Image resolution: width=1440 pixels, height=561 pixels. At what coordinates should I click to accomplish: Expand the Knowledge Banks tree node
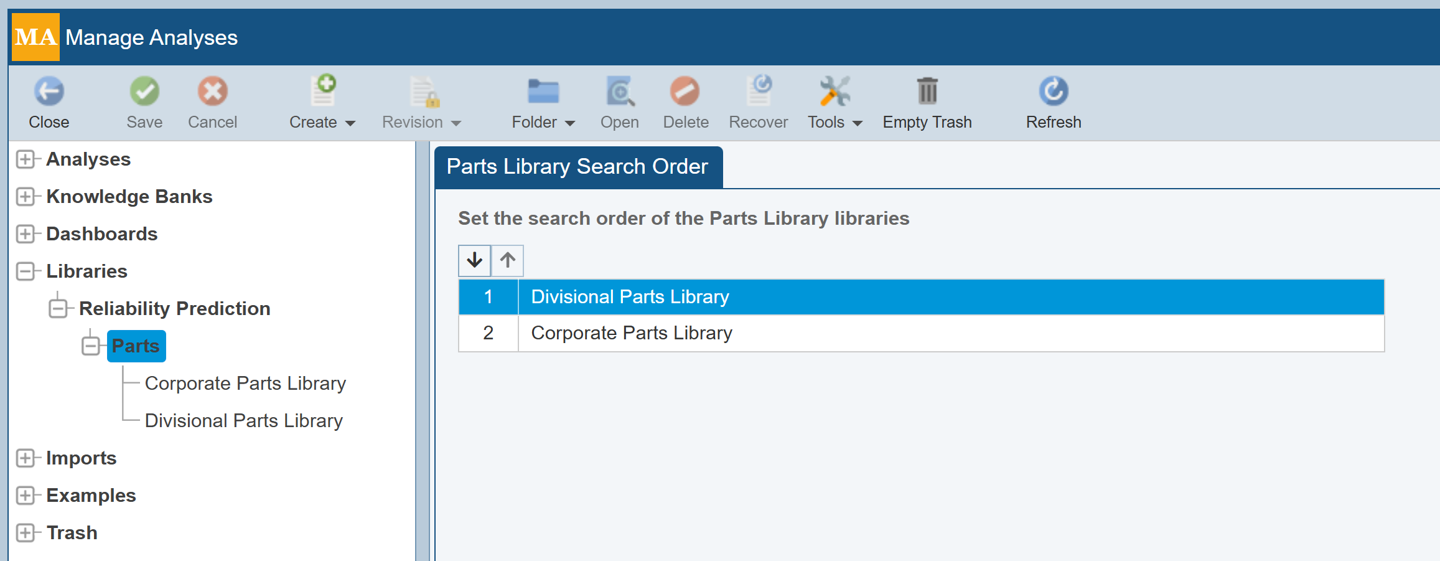pyautogui.click(x=26, y=197)
